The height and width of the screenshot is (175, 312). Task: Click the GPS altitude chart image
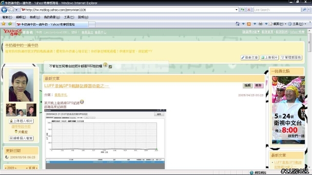[105, 139]
